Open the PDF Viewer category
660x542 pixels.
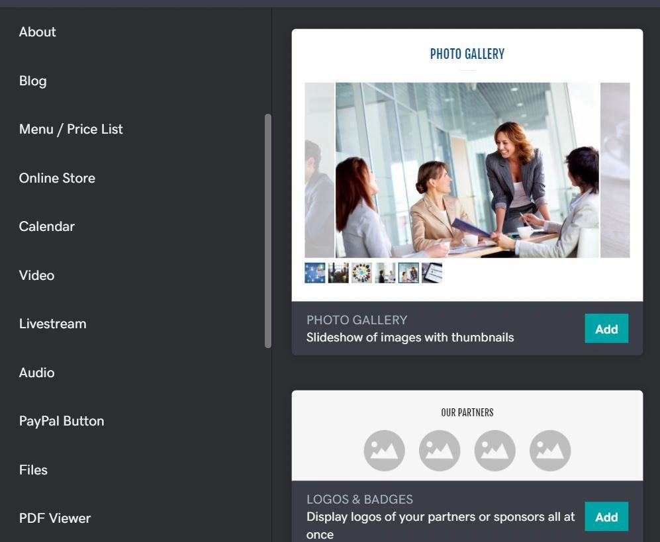(x=55, y=518)
